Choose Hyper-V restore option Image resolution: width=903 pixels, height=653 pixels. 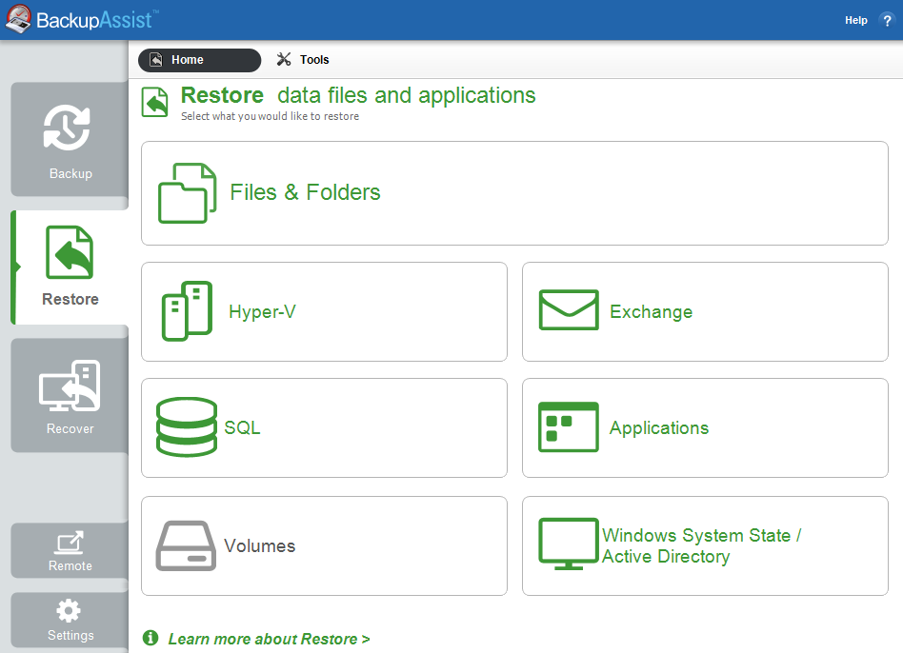tap(324, 312)
